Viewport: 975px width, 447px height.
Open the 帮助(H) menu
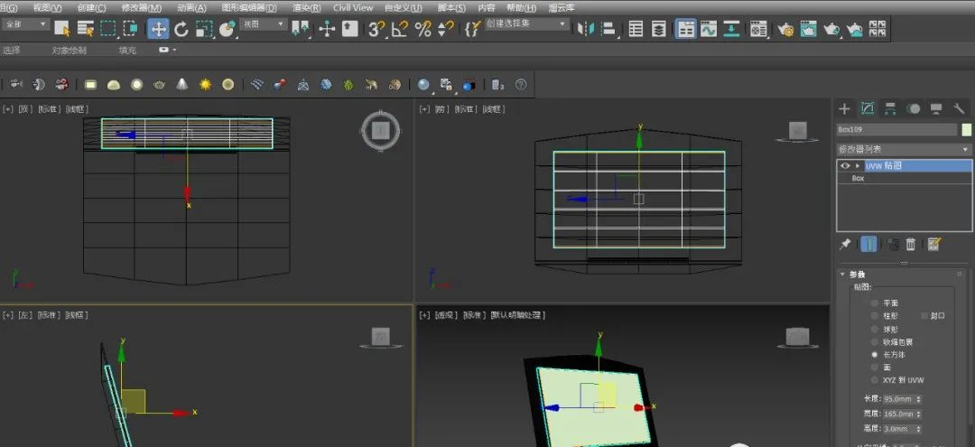(521, 8)
